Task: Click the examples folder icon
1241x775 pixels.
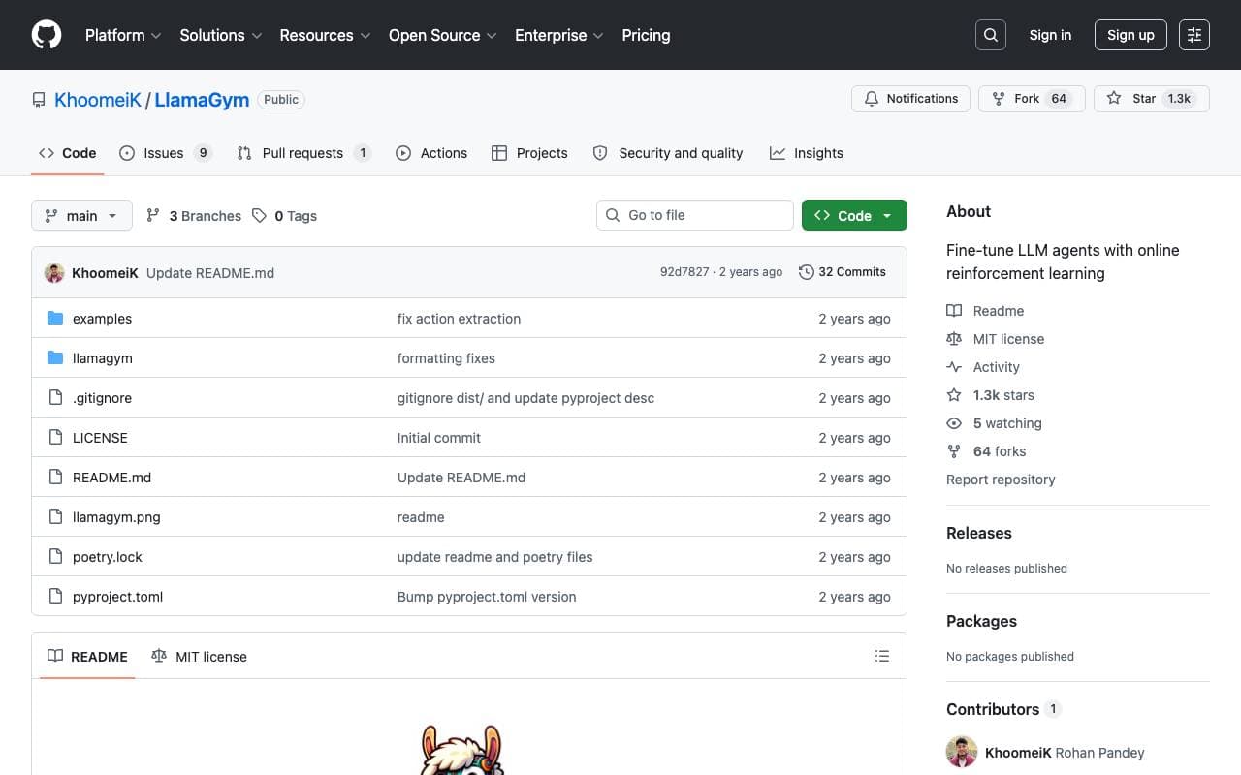Action: tap(55, 319)
